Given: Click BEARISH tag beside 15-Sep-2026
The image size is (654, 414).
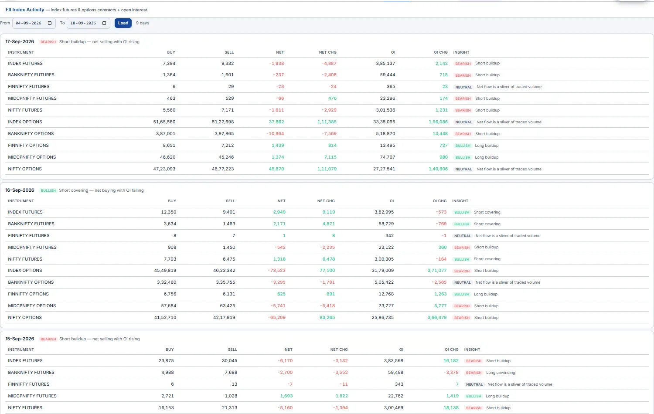Looking at the screenshot, I should pyautogui.click(x=48, y=339).
